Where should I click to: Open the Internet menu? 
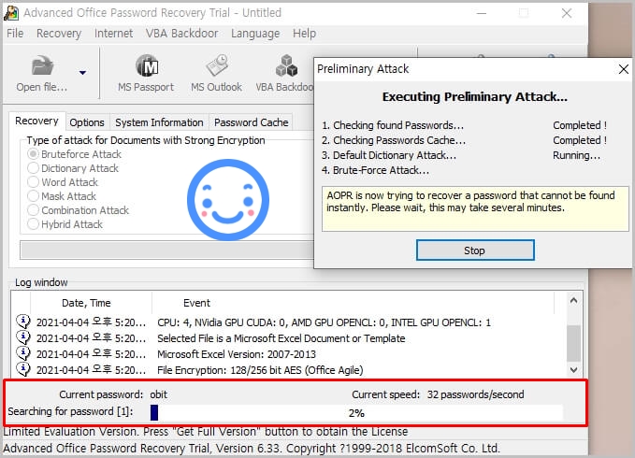(113, 33)
